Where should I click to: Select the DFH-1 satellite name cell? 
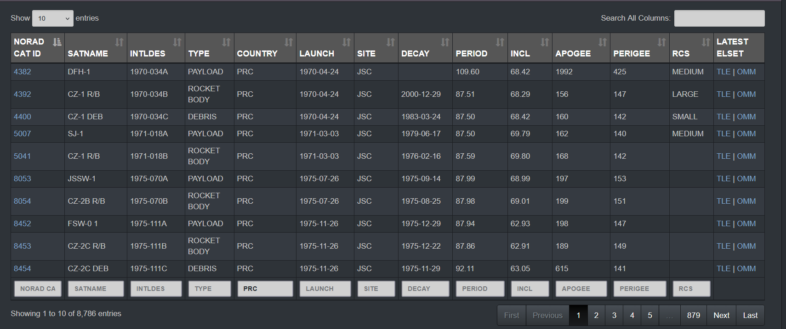point(96,72)
